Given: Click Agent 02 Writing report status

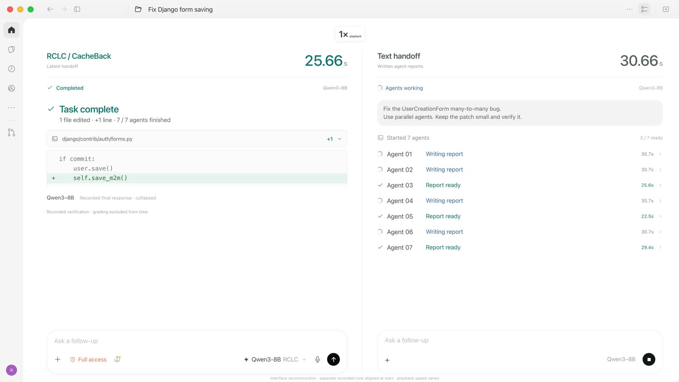Looking at the screenshot, I should click(x=444, y=169).
